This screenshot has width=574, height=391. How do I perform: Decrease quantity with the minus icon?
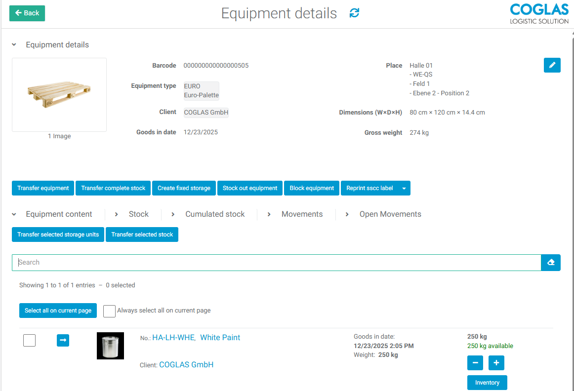click(x=475, y=363)
